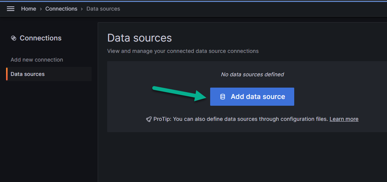387x182 pixels.
Task: Go to the Home breadcrumb
Action: click(28, 9)
